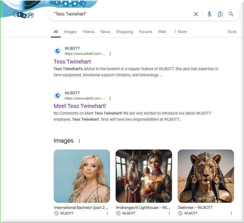The width and height of the screenshot is (244, 223).
Task: Clear the search query with X icon
Action: 196,14
